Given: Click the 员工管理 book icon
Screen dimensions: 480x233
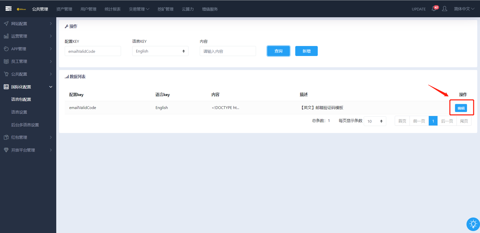Looking at the screenshot, I should tap(6, 61).
